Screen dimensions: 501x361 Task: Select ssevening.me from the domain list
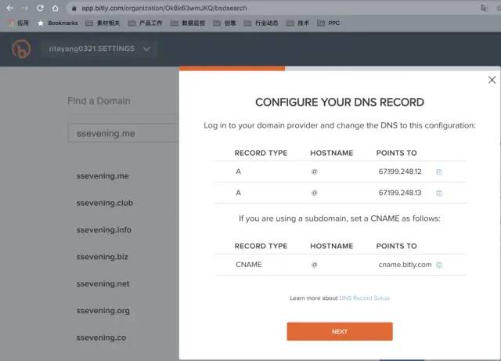point(103,176)
